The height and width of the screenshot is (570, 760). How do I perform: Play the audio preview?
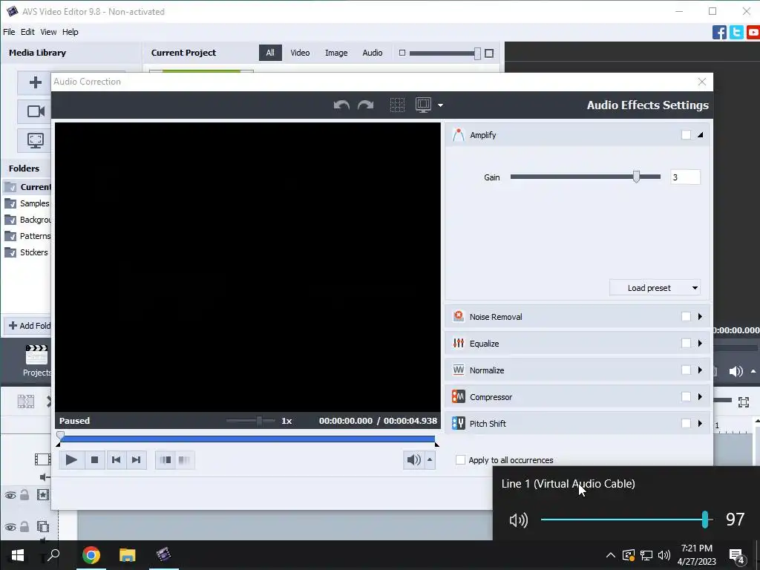click(71, 460)
